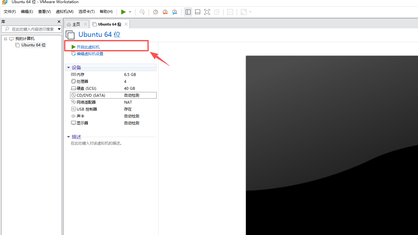Open 编辑虚拟机设置 link
This screenshot has width=418, height=235.
[x=90, y=54]
